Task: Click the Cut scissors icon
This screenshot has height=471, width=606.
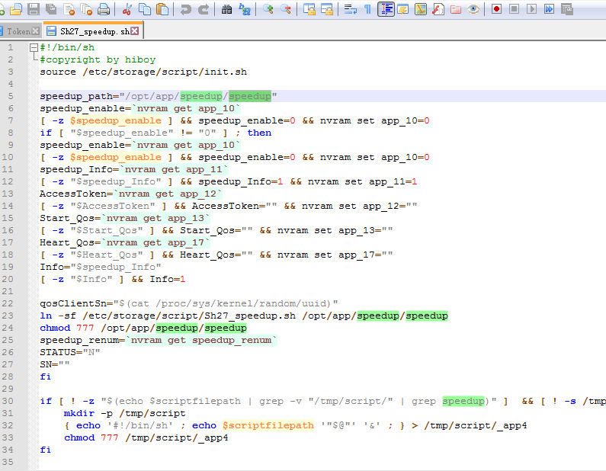Action: point(127,9)
